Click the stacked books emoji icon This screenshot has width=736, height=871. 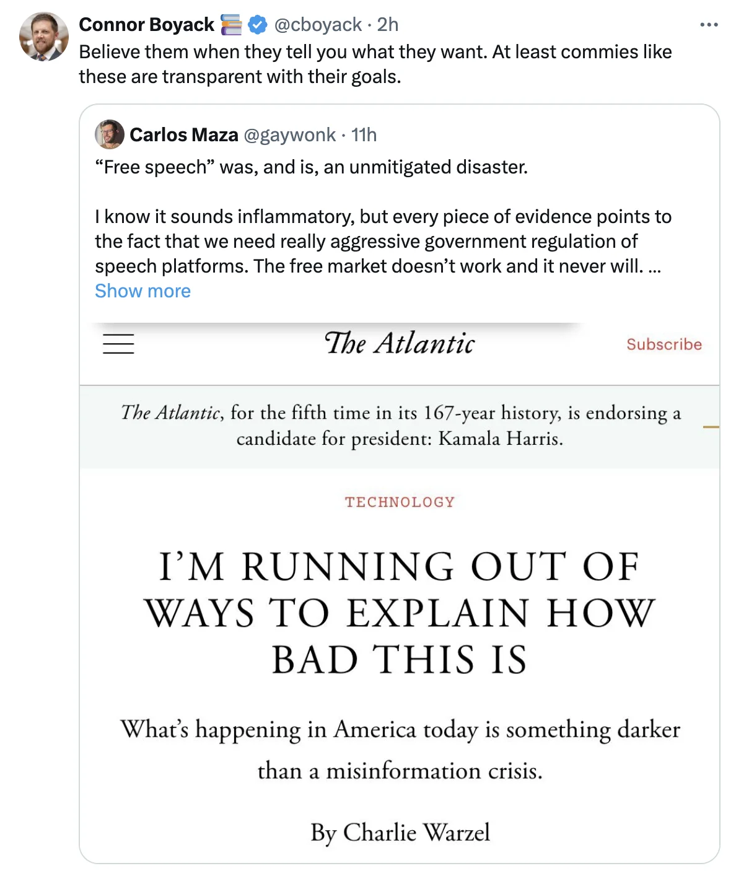(232, 25)
